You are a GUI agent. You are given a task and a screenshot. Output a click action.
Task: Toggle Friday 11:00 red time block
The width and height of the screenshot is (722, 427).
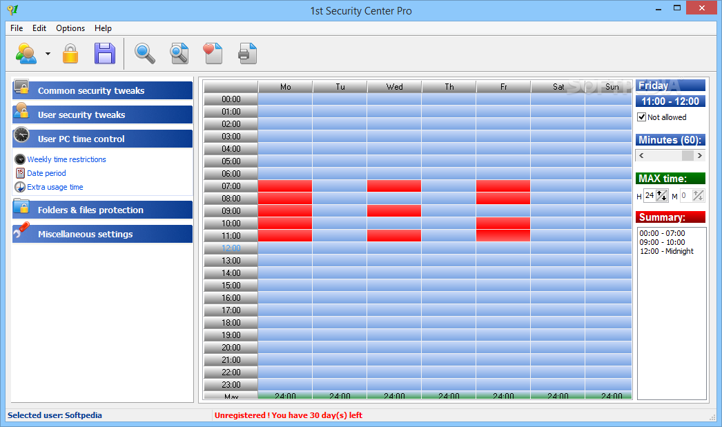pyautogui.click(x=503, y=236)
